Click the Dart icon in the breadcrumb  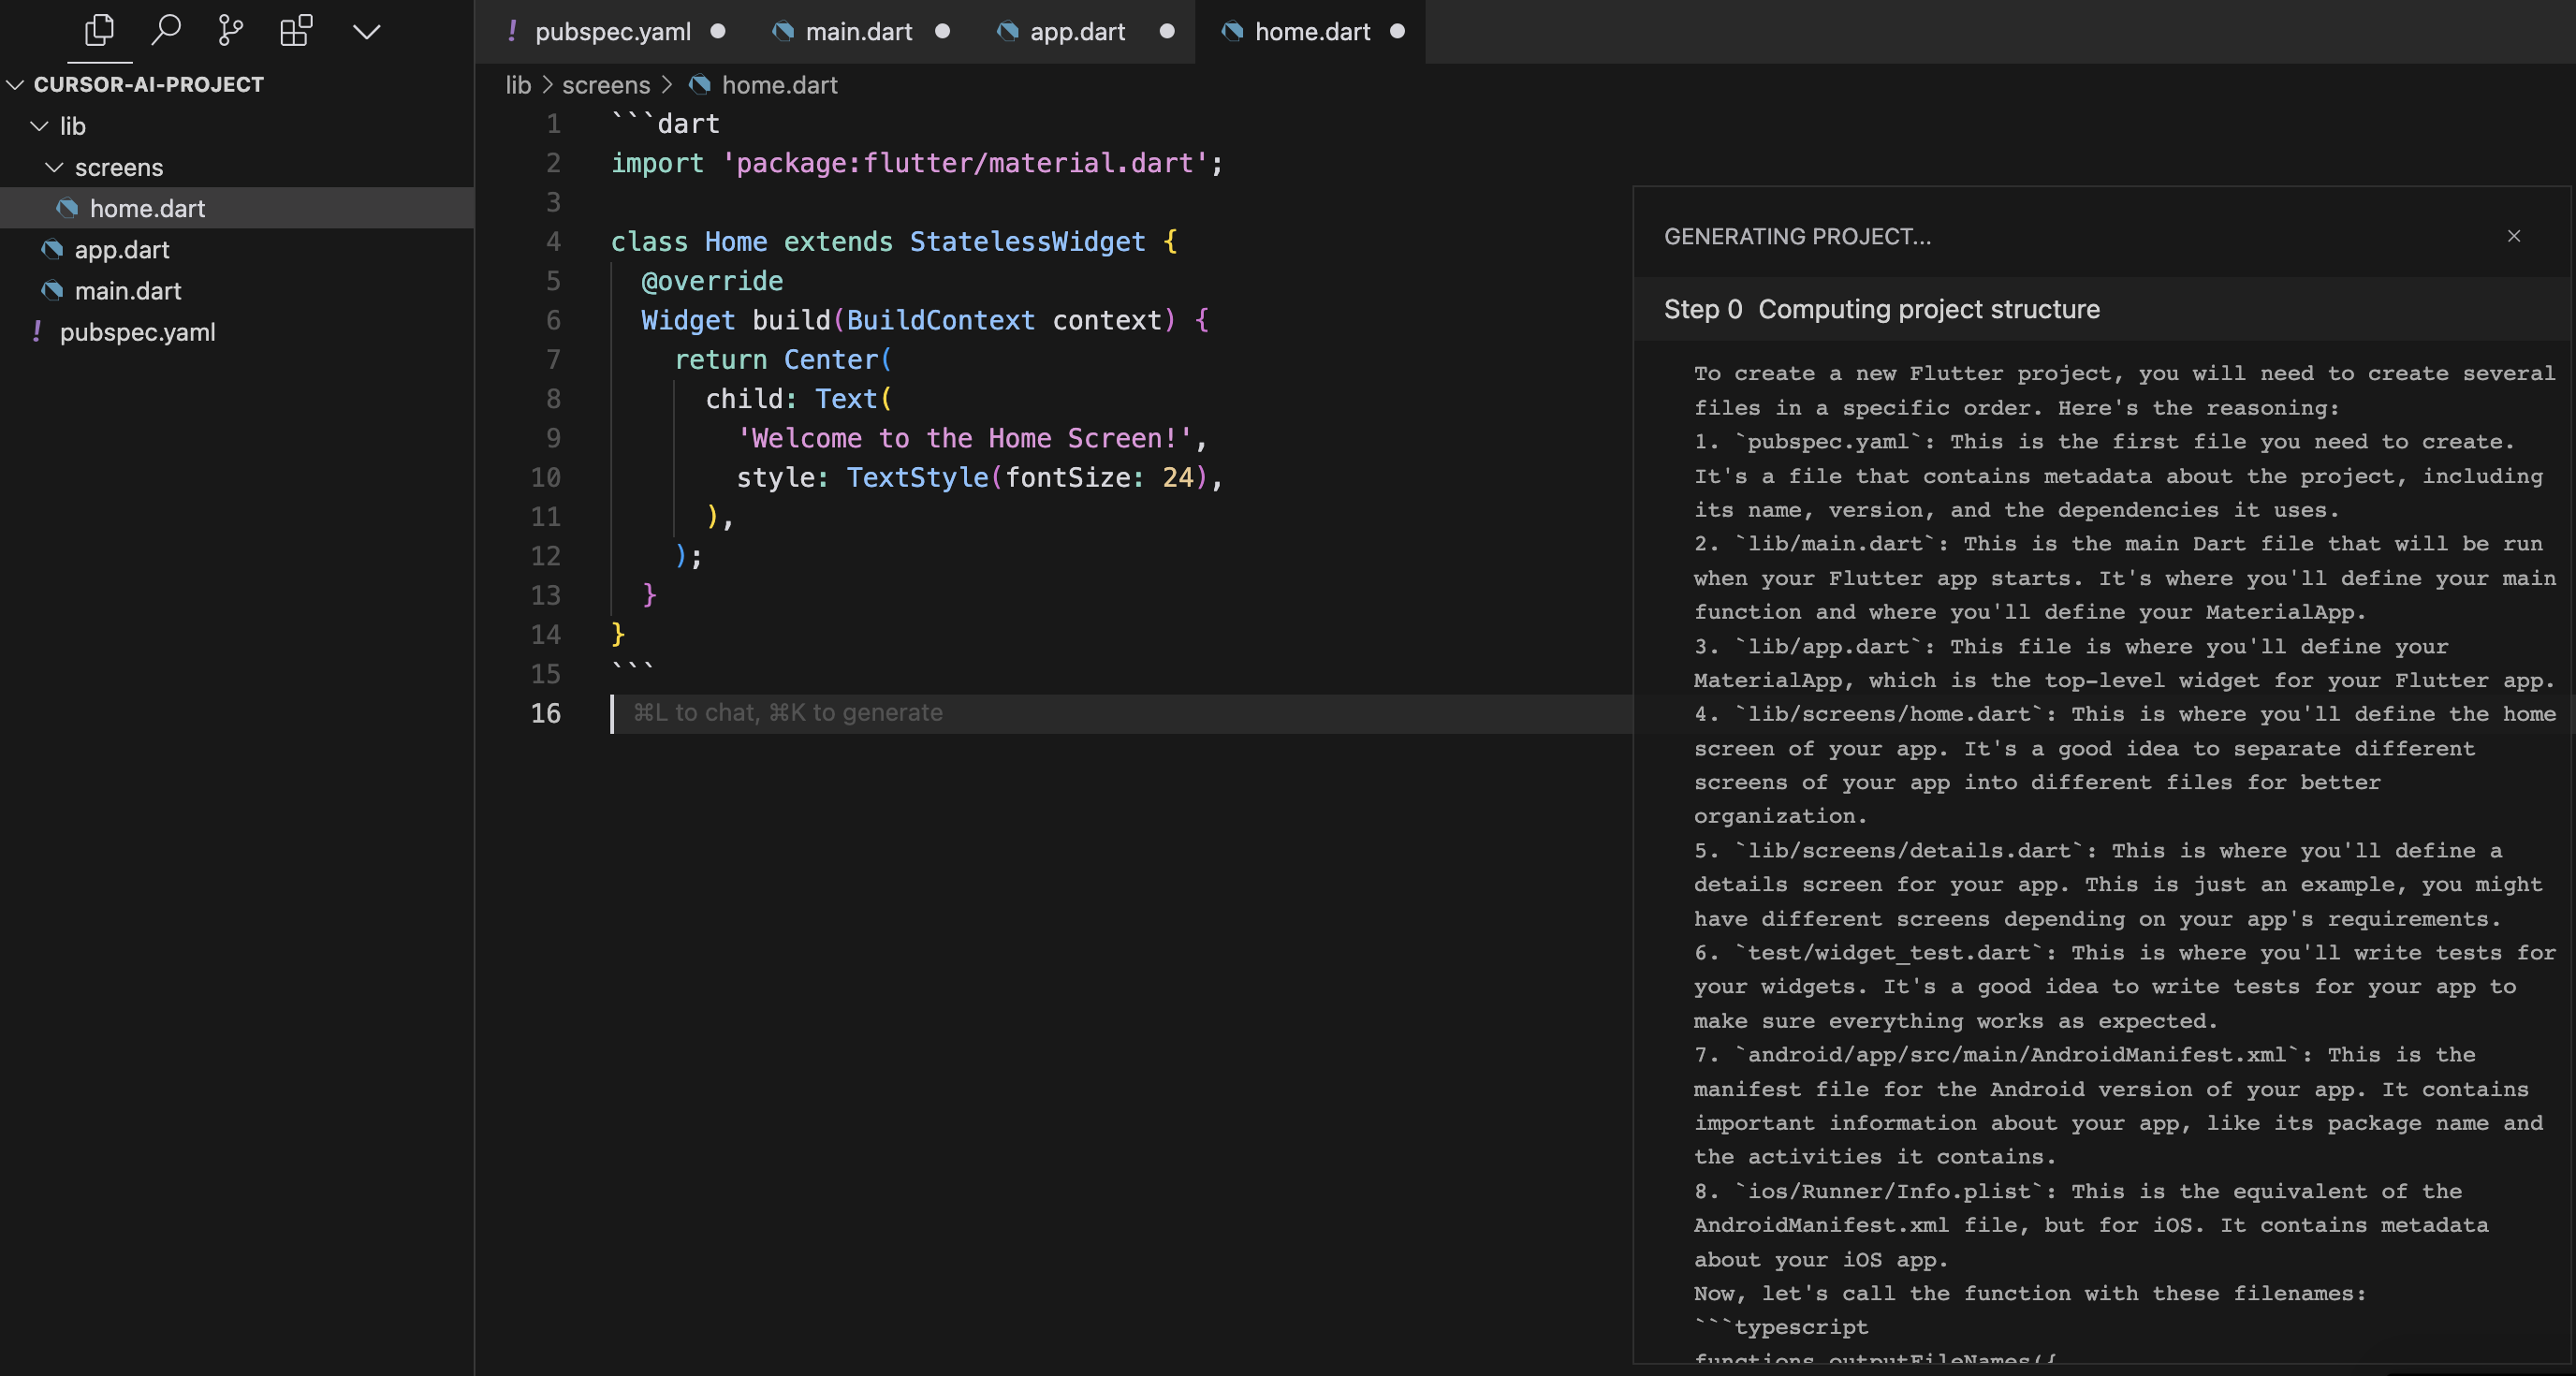tap(699, 85)
